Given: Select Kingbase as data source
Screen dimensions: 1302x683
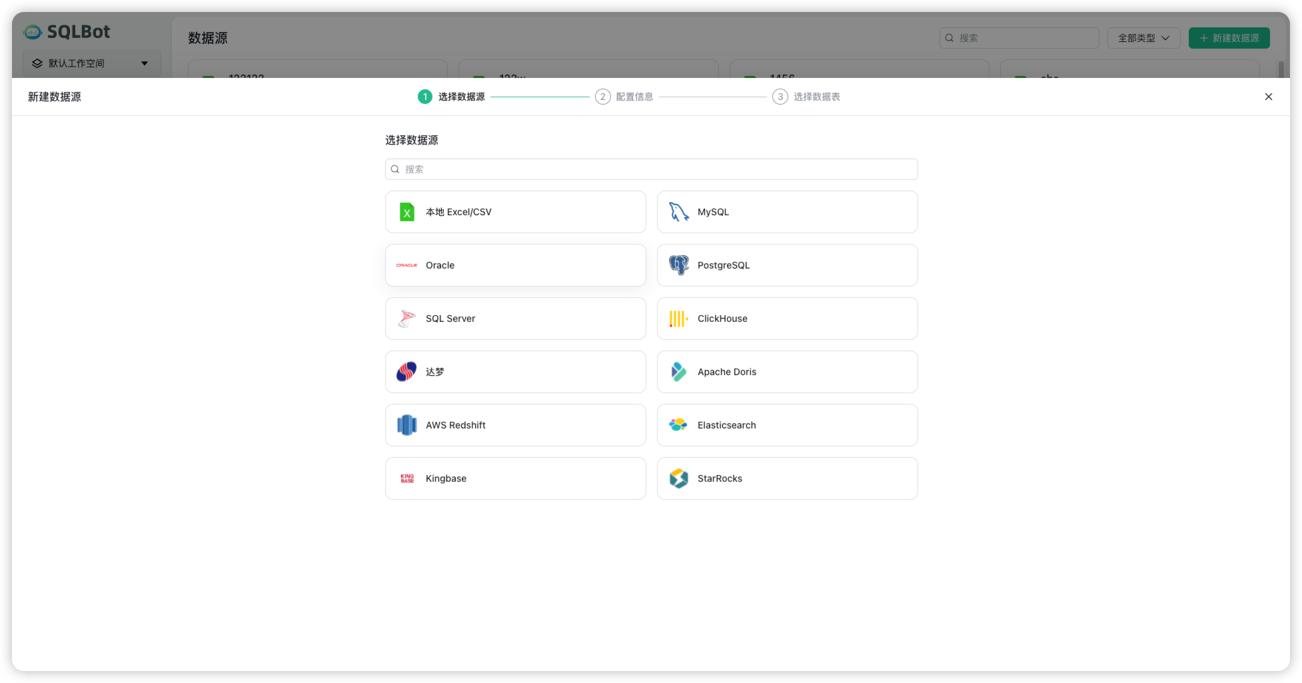Looking at the screenshot, I should tap(515, 478).
